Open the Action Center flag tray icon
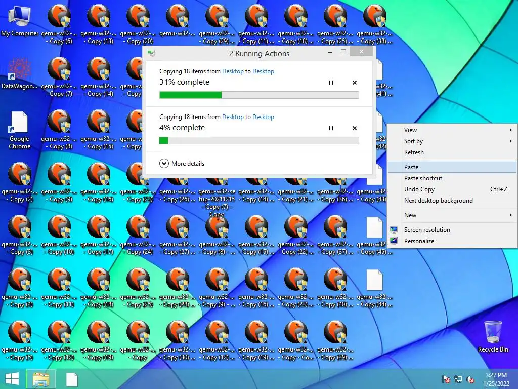Screen dimensions: 518x389 coord(446,379)
